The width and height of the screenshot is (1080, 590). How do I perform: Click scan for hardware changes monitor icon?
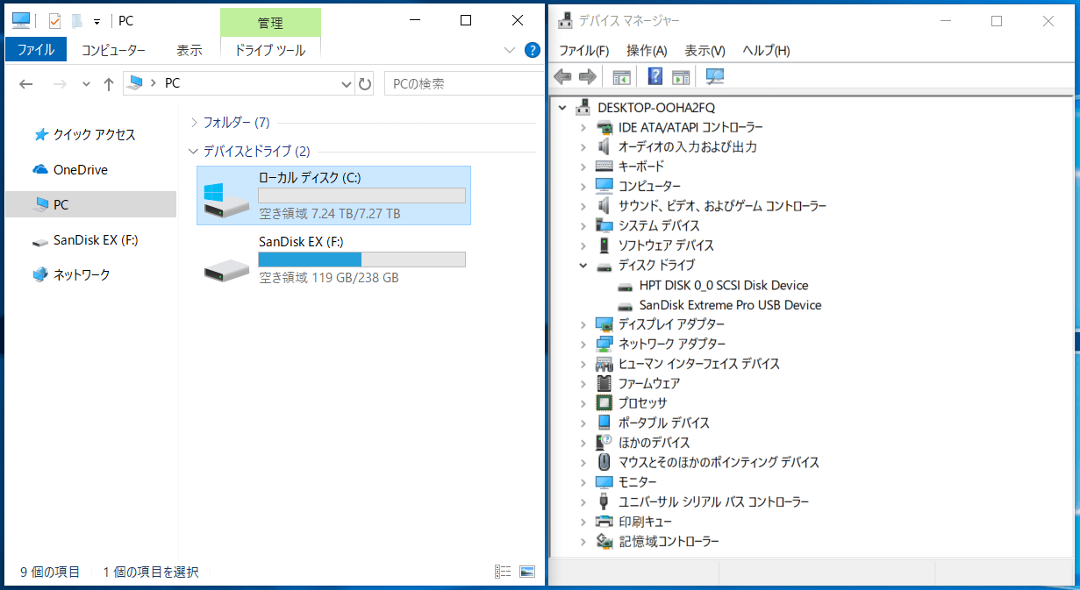715,77
